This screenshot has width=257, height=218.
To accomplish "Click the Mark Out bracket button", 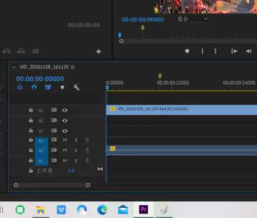I will point(216,51).
